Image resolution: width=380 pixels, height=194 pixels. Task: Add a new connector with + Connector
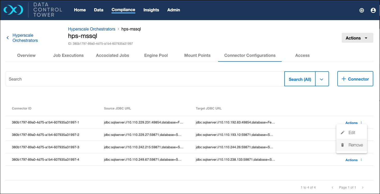pos(355,79)
